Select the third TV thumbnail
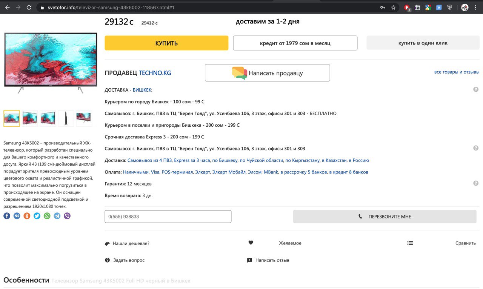 point(48,118)
